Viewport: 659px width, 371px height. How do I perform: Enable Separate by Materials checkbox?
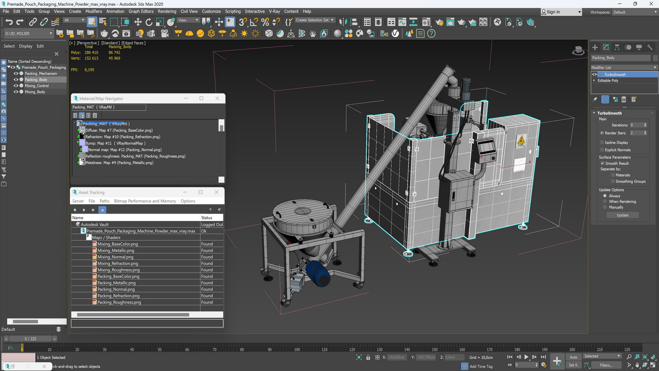coord(613,175)
